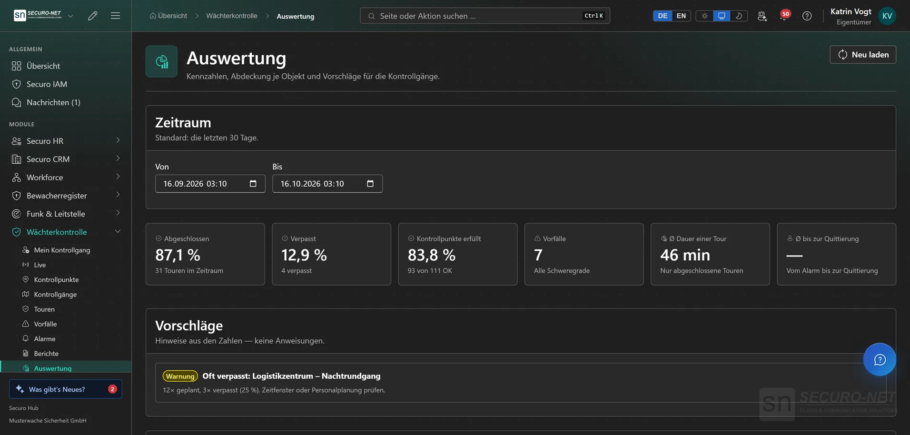Collapse the Wächterkontrolle module
This screenshot has width=910, height=435.
[66, 232]
